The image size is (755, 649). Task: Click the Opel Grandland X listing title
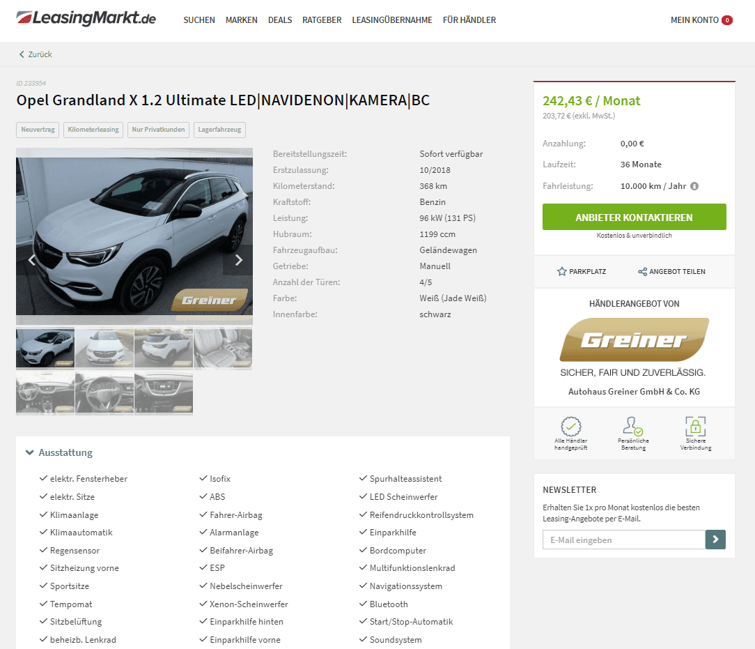(x=223, y=100)
